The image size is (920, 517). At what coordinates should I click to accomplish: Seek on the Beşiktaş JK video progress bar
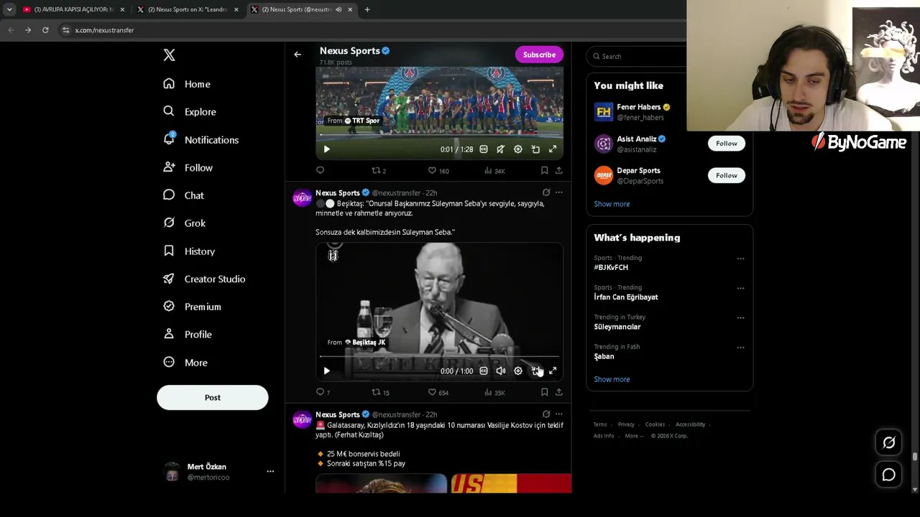(x=439, y=356)
